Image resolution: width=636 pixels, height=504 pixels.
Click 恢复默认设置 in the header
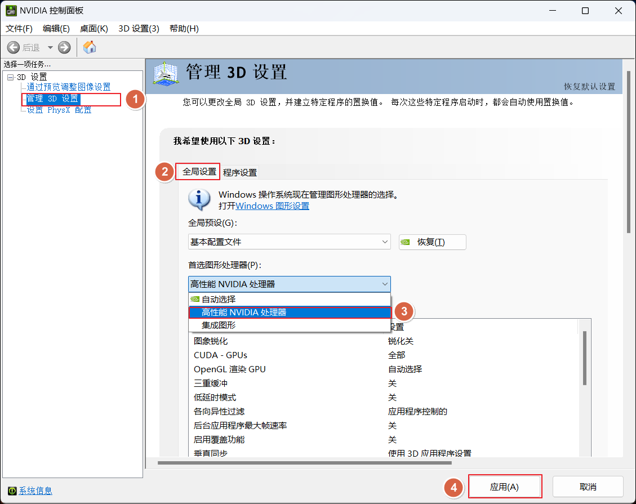point(589,87)
